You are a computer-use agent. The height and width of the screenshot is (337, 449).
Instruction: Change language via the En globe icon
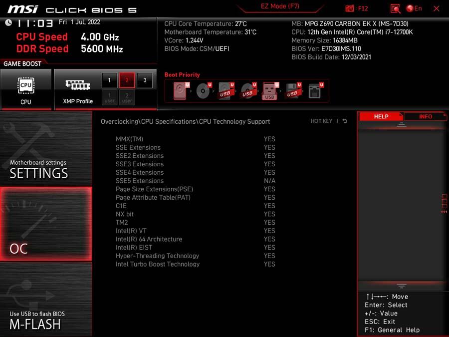coord(414,8)
